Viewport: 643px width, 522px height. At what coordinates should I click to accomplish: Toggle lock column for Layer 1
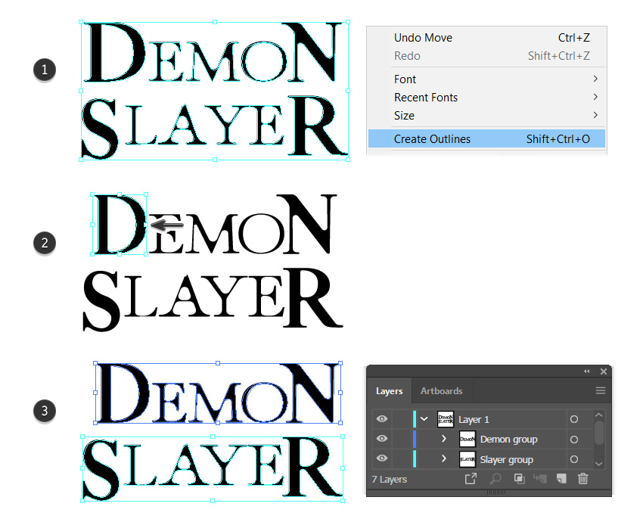coord(402,419)
